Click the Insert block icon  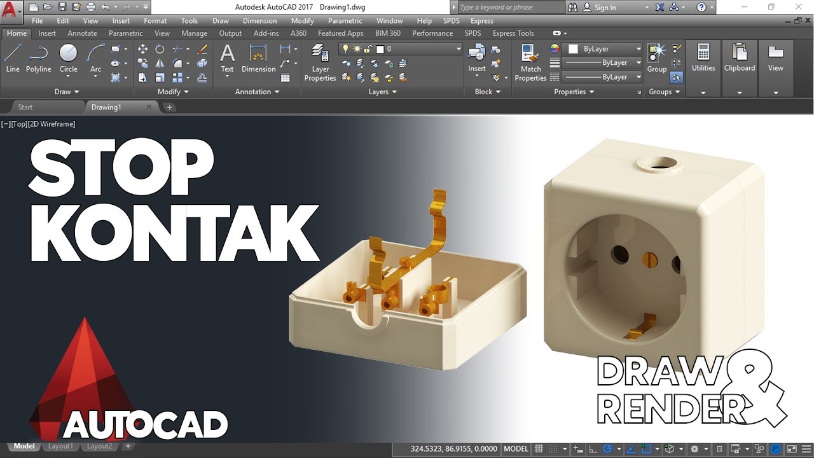click(477, 58)
